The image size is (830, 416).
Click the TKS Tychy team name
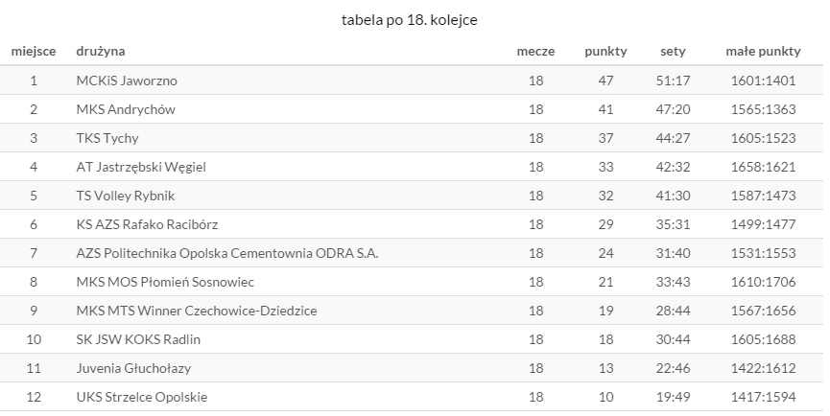tap(107, 138)
